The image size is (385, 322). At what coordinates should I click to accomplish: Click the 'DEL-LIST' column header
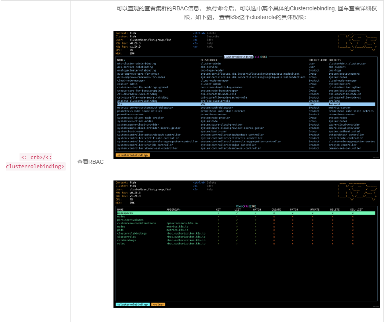(356, 209)
